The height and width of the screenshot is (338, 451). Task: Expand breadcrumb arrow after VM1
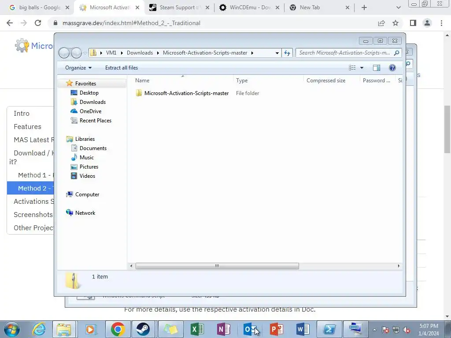(x=122, y=53)
